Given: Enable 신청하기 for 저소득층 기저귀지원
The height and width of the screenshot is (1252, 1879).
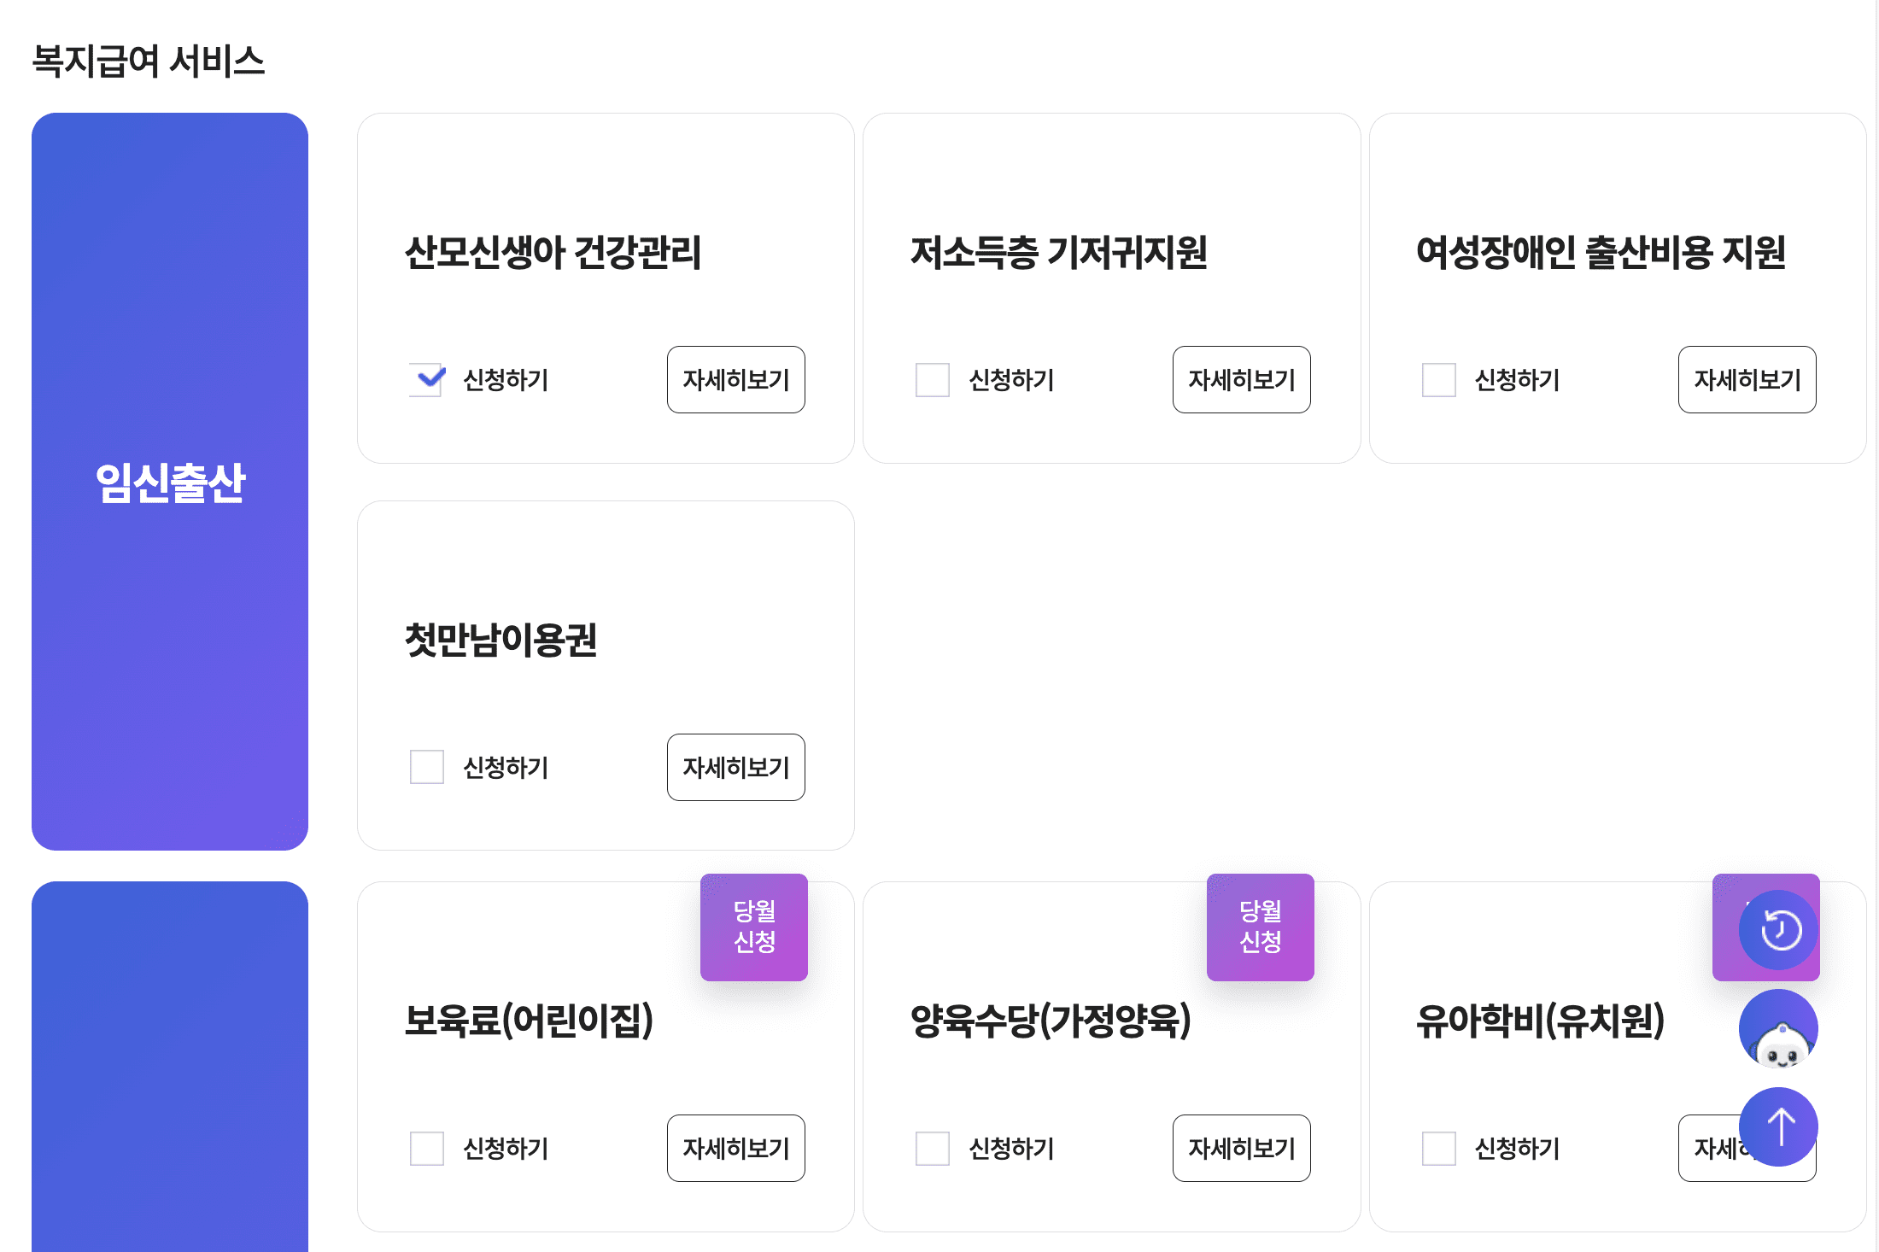Looking at the screenshot, I should point(931,381).
